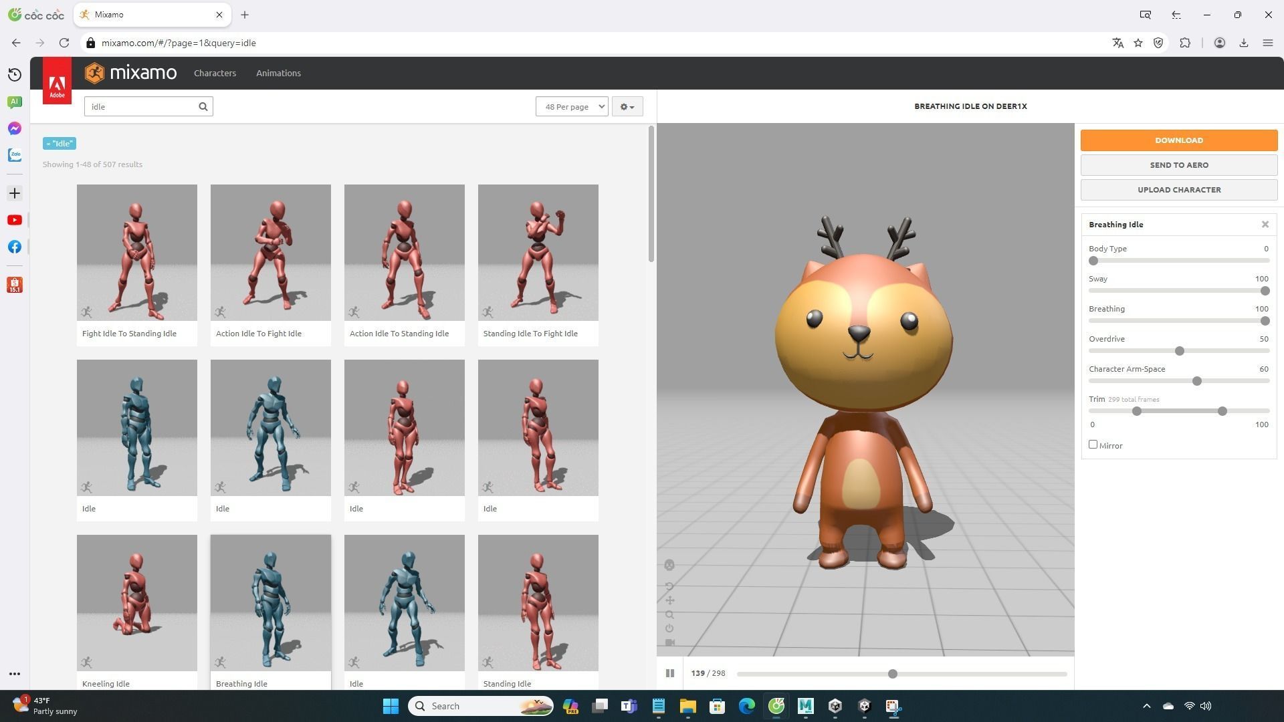Click the translate page icon
This screenshot has width=1284, height=722.
tap(1117, 43)
